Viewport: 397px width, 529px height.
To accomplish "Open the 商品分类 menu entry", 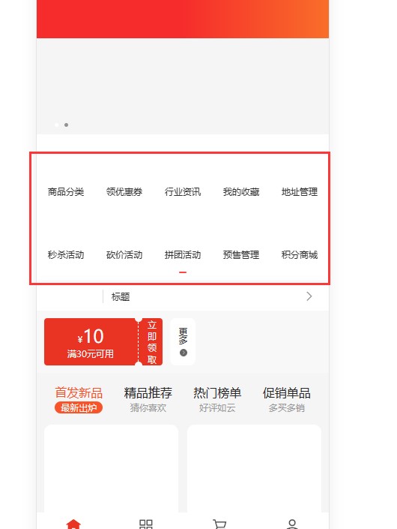I will pyautogui.click(x=66, y=191).
